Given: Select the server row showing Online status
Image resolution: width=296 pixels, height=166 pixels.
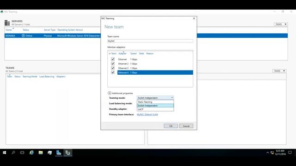Looking at the screenshot, I should click(53, 36).
